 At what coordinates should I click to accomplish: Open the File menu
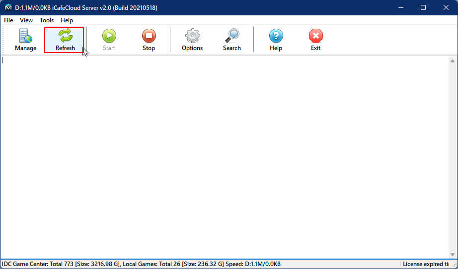tap(8, 20)
